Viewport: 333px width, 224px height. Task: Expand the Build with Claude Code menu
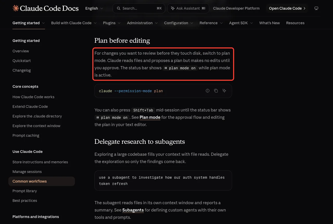tap(74, 23)
